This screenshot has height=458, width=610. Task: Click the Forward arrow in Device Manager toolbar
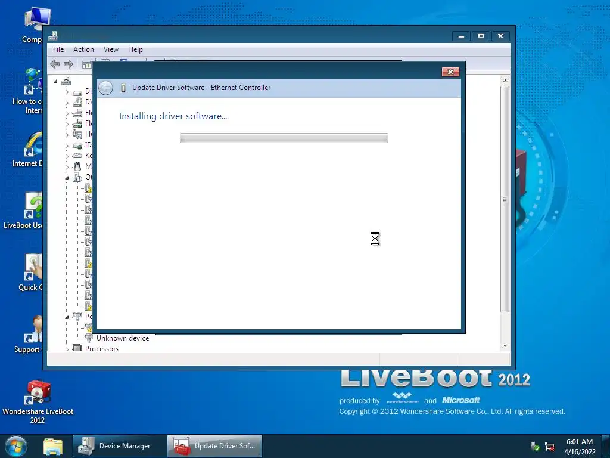click(69, 64)
